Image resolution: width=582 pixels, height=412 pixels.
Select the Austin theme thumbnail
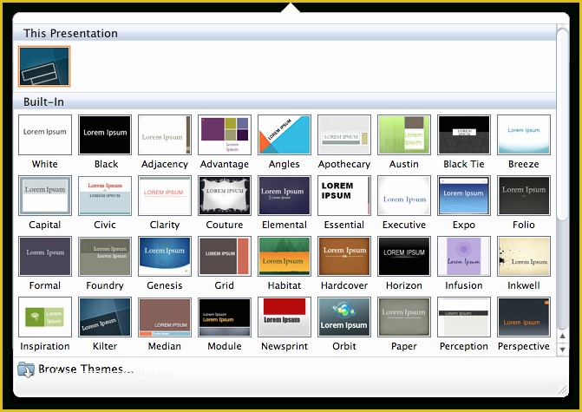[x=404, y=134]
